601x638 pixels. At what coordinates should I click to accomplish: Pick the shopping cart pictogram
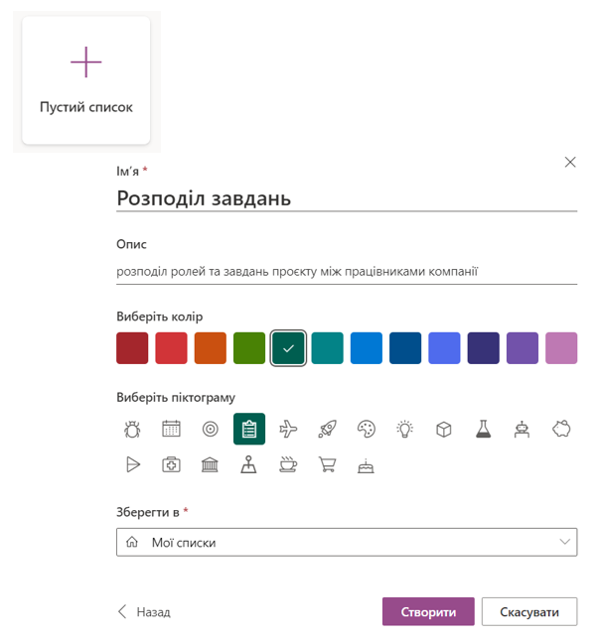pos(327,464)
